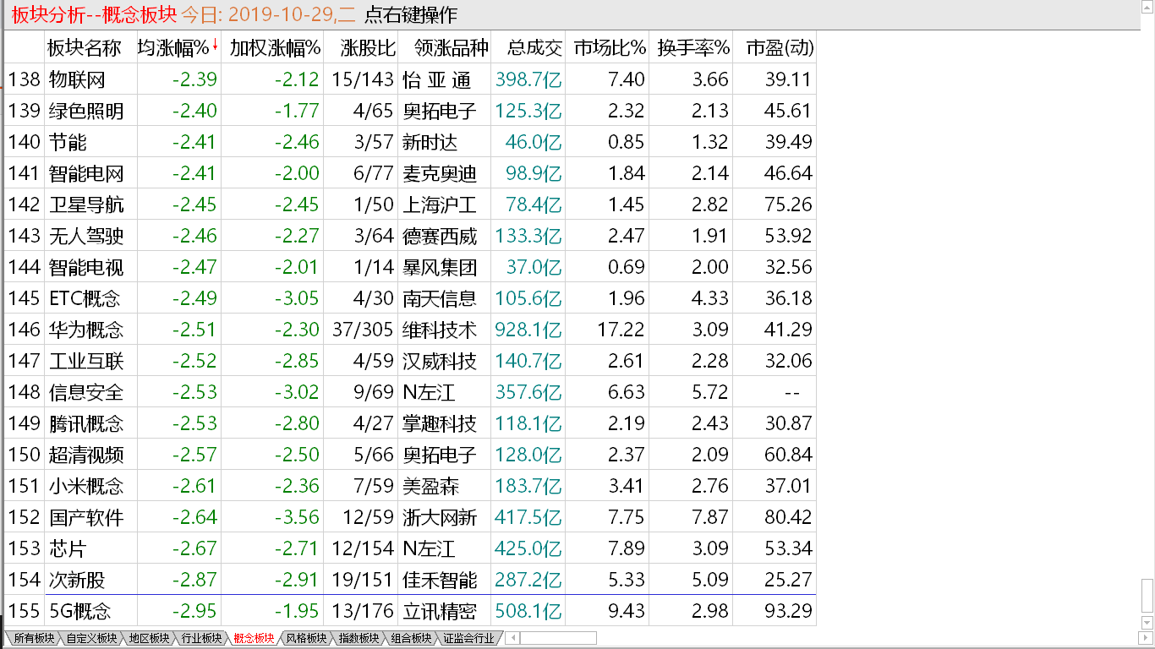This screenshot has width=1155, height=649.
Task: Click leading stock 新时达
Action: click(431, 142)
